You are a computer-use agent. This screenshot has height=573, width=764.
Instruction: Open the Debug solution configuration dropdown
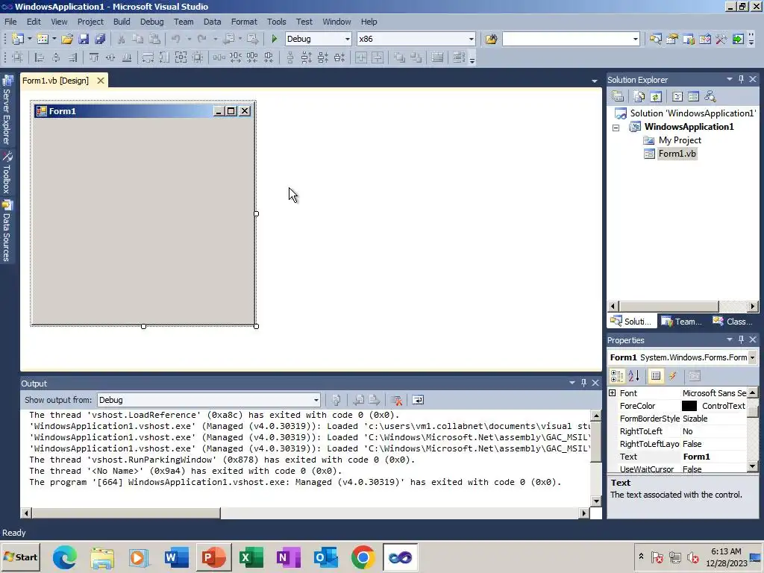[x=348, y=39]
